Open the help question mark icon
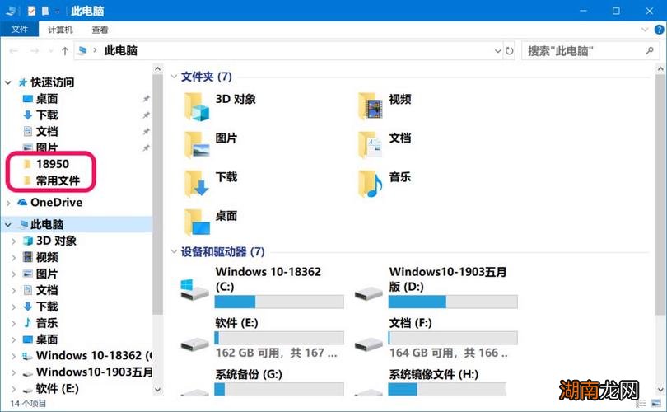Screen dimensions: 667x412 point(659,30)
